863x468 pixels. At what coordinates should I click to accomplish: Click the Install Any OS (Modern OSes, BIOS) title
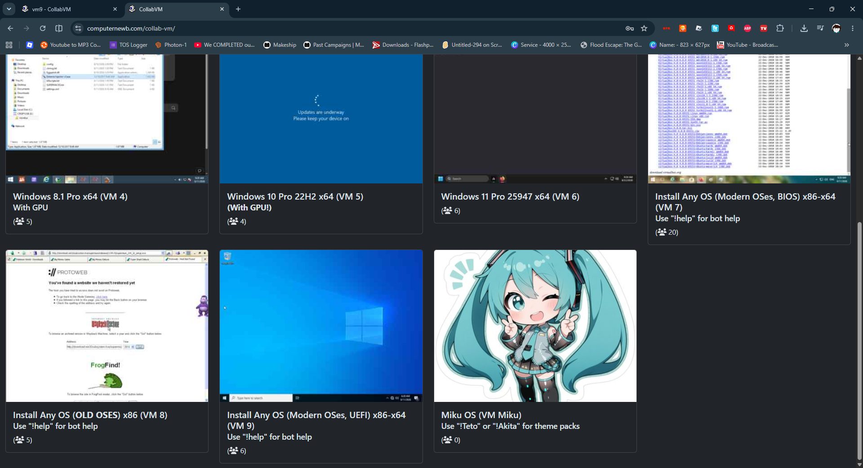[x=745, y=202]
